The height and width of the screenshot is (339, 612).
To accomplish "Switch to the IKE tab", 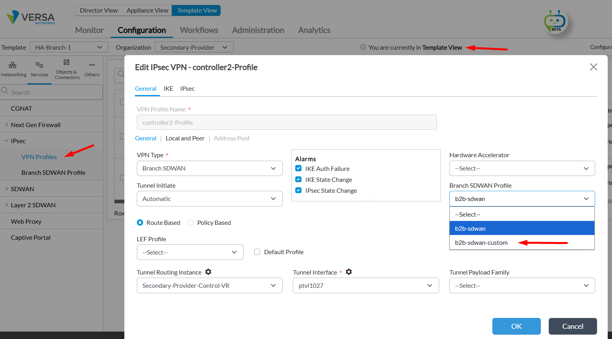I will tap(168, 88).
